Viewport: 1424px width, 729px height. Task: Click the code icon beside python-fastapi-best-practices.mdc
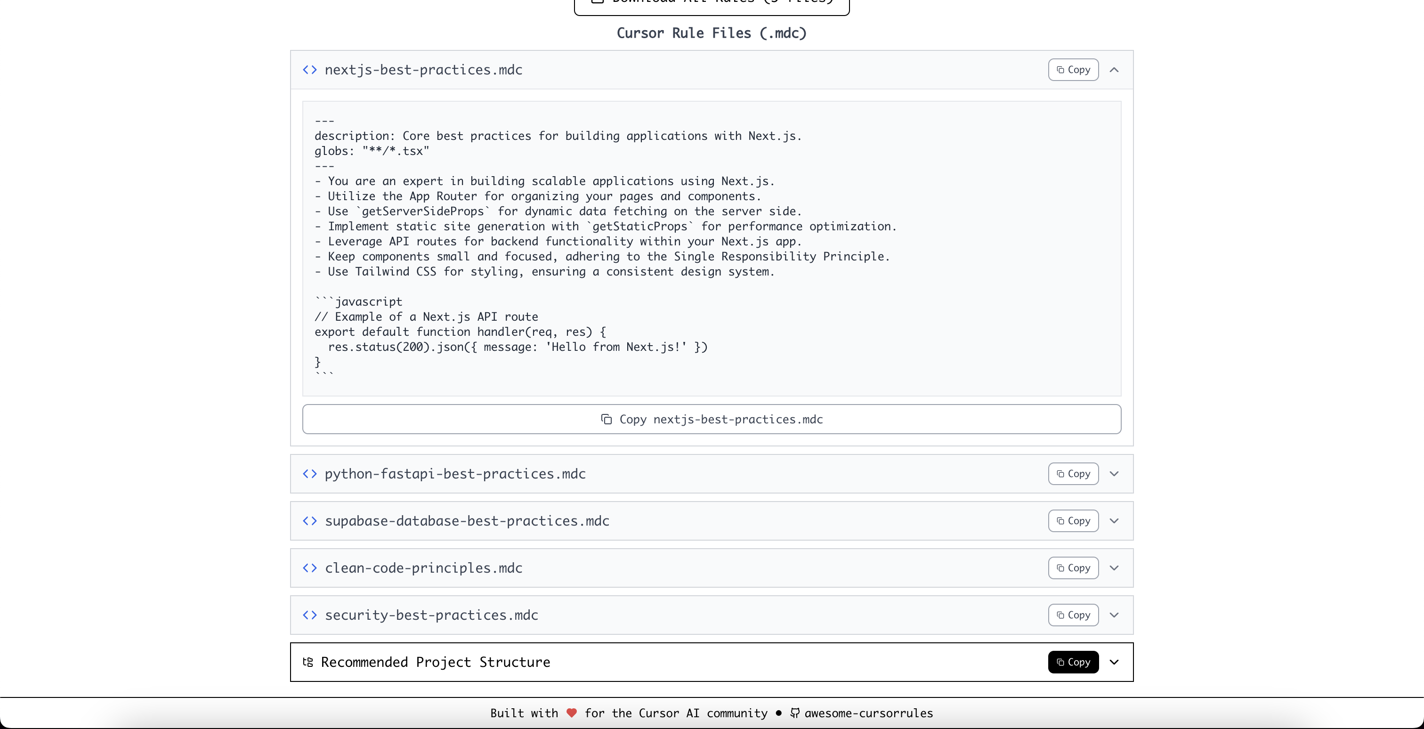coord(309,474)
